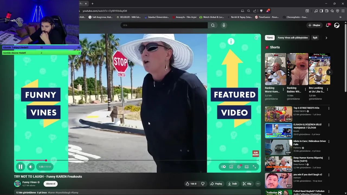Subscribe with Abone ol button
Image resolution: width=347 pixels, height=195 pixels.
50,184
